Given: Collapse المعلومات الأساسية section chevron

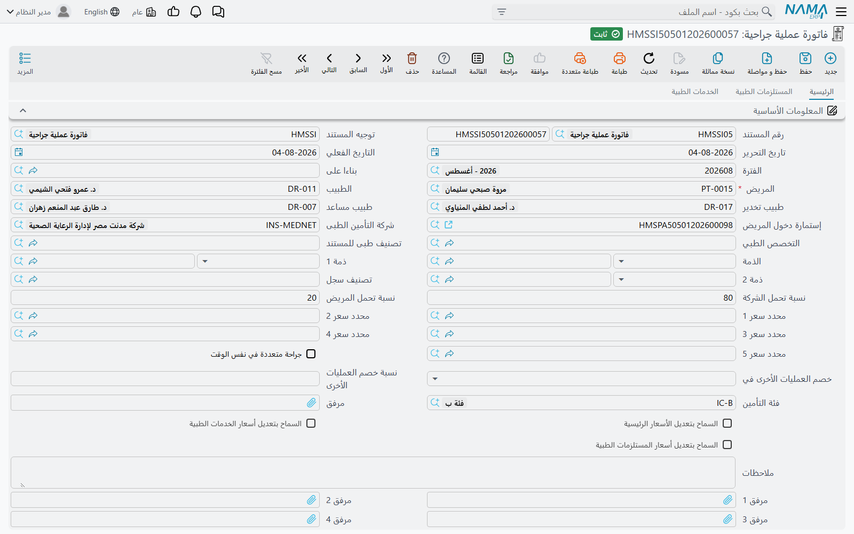Looking at the screenshot, I should pos(23,111).
